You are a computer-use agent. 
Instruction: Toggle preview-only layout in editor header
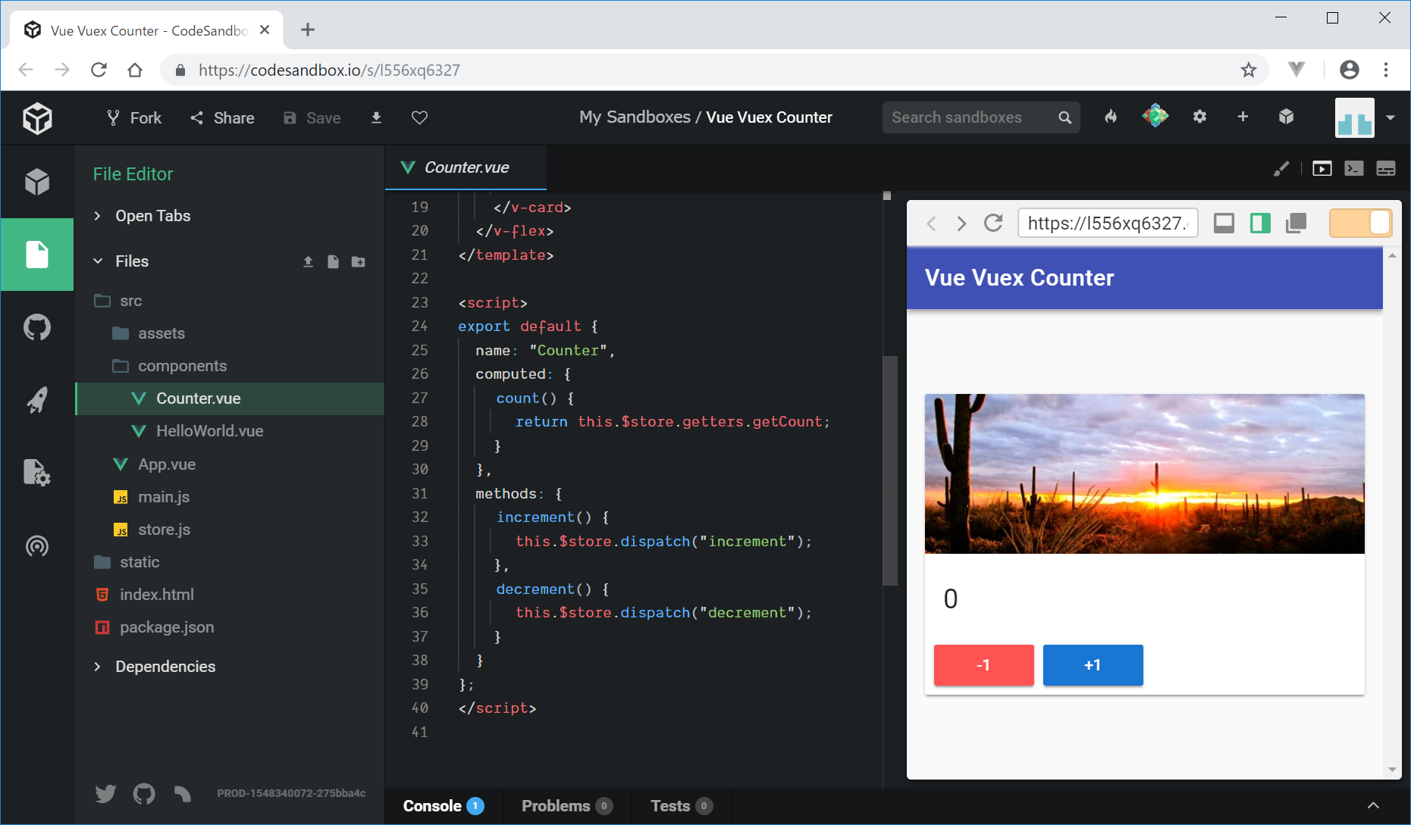(x=1322, y=168)
